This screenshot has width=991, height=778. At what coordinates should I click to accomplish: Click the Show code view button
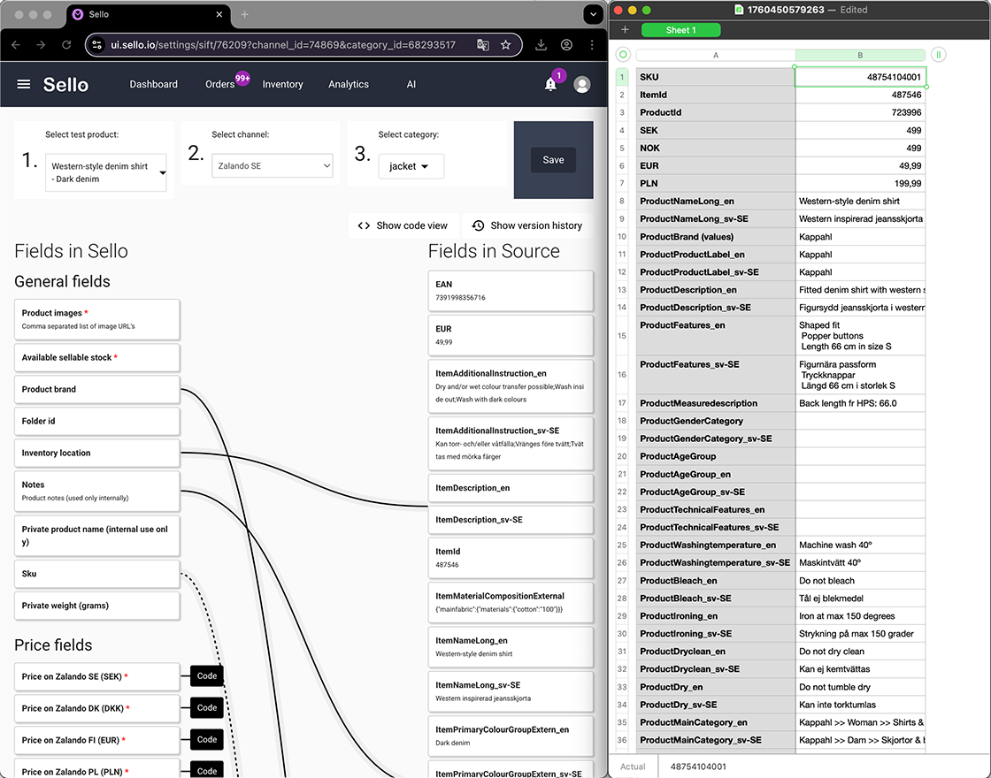point(403,225)
